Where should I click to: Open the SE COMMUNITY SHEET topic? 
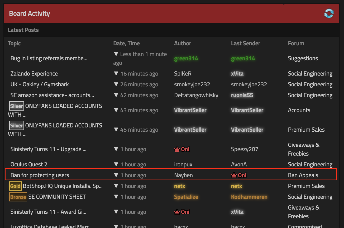pos(57,197)
